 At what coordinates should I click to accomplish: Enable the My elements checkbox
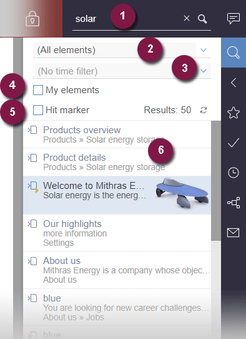click(37, 90)
